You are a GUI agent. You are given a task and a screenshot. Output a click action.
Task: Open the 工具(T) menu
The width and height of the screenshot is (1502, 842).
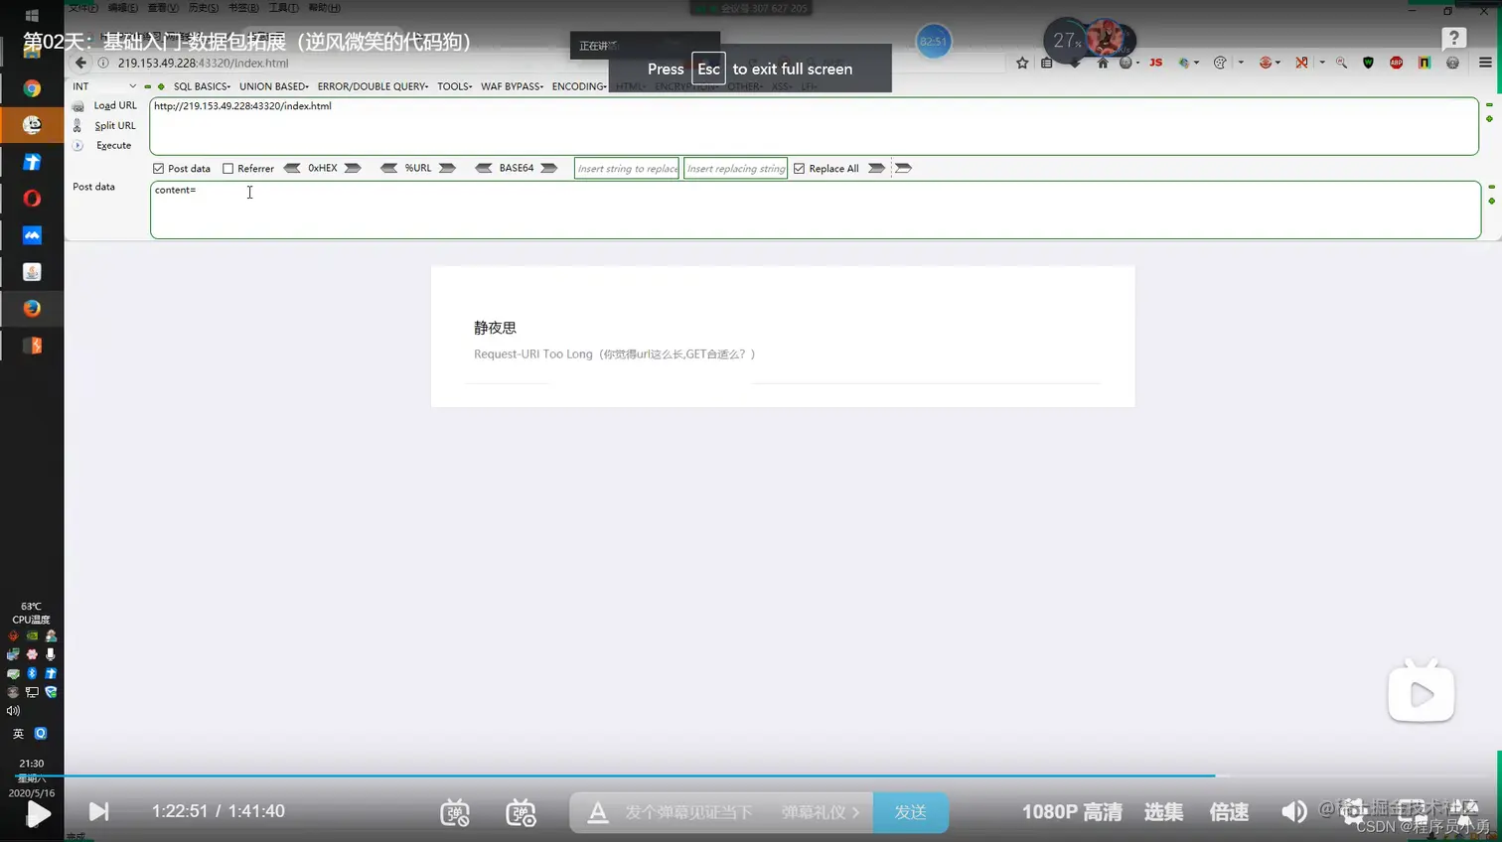click(283, 8)
